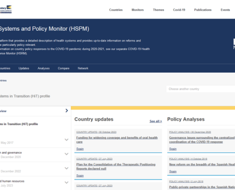Click Policy Analysis 30 December 2020 label
Viewport: 235px width, 190px height.
tap(190, 132)
